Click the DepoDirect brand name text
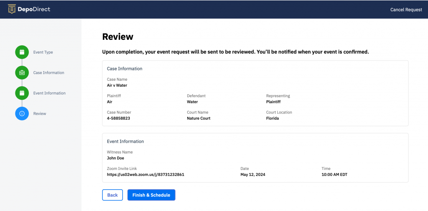428x211 pixels. (34, 9)
